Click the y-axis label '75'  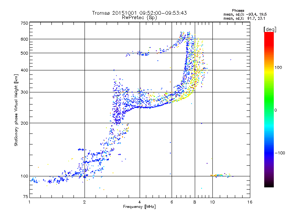click(26, 197)
